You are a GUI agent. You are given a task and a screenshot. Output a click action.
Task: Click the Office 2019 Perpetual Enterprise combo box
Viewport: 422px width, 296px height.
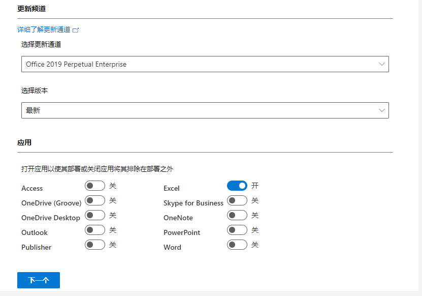tap(198, 64)
